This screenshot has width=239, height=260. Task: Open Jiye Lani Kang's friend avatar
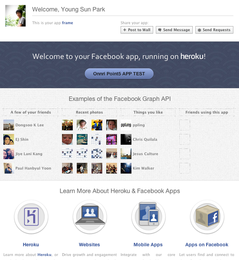point(9,154)
